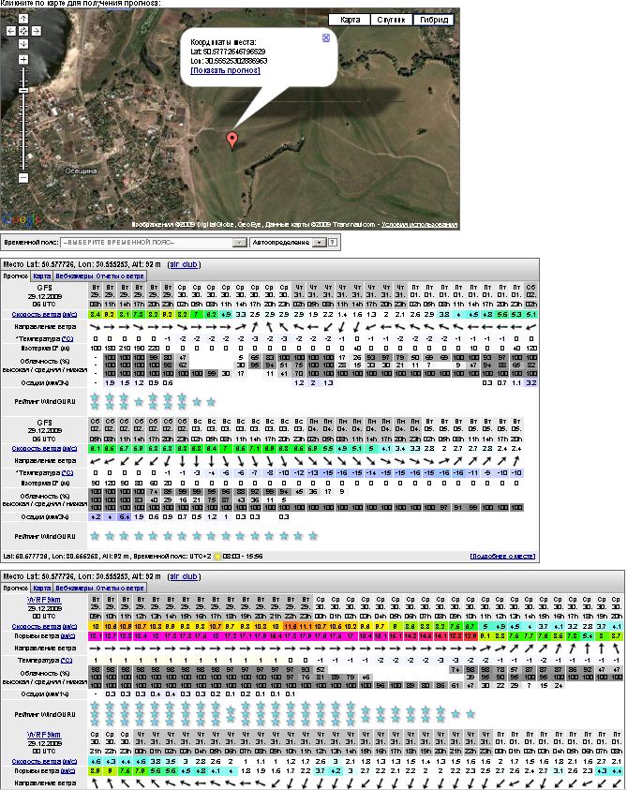Select the Гибрид hybrid map view
This screenshot has height=790, width=627.
pos(434,20)
